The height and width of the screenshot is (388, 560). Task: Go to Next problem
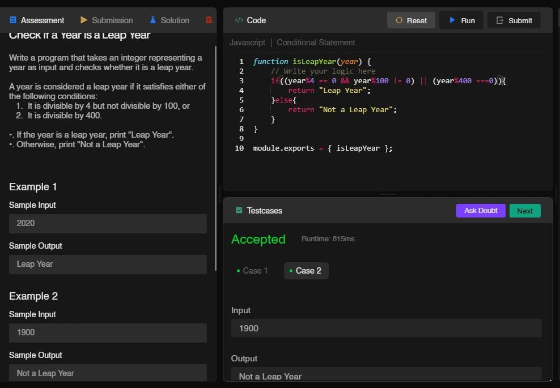pos(525,211)
